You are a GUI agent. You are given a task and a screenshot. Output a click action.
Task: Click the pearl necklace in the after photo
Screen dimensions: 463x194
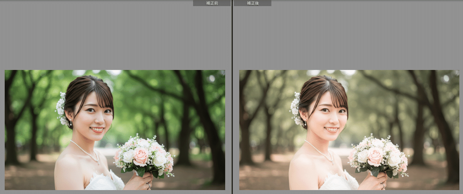(x=320, y=152)
